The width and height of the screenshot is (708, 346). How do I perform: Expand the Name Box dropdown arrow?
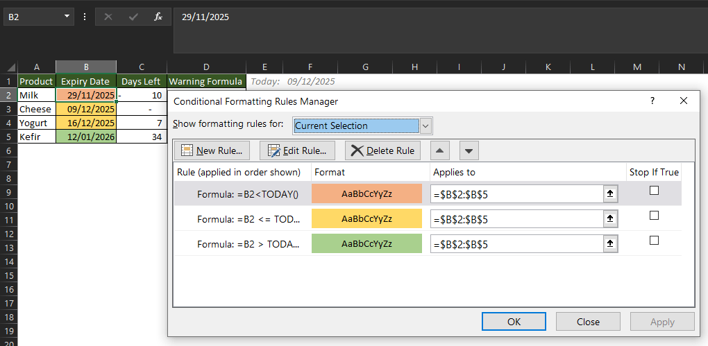click(67, 17)
